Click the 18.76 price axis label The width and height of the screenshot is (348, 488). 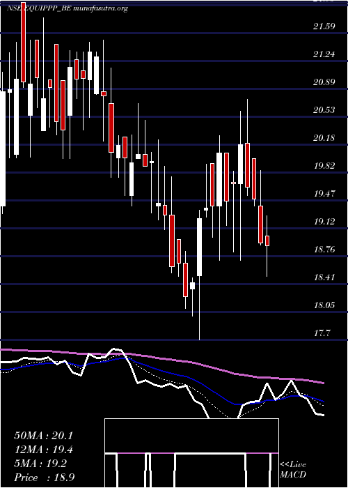(324, 249)
